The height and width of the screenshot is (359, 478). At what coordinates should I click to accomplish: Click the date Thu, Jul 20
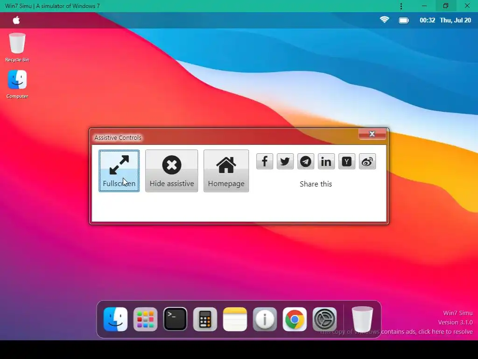click(456, 20)
